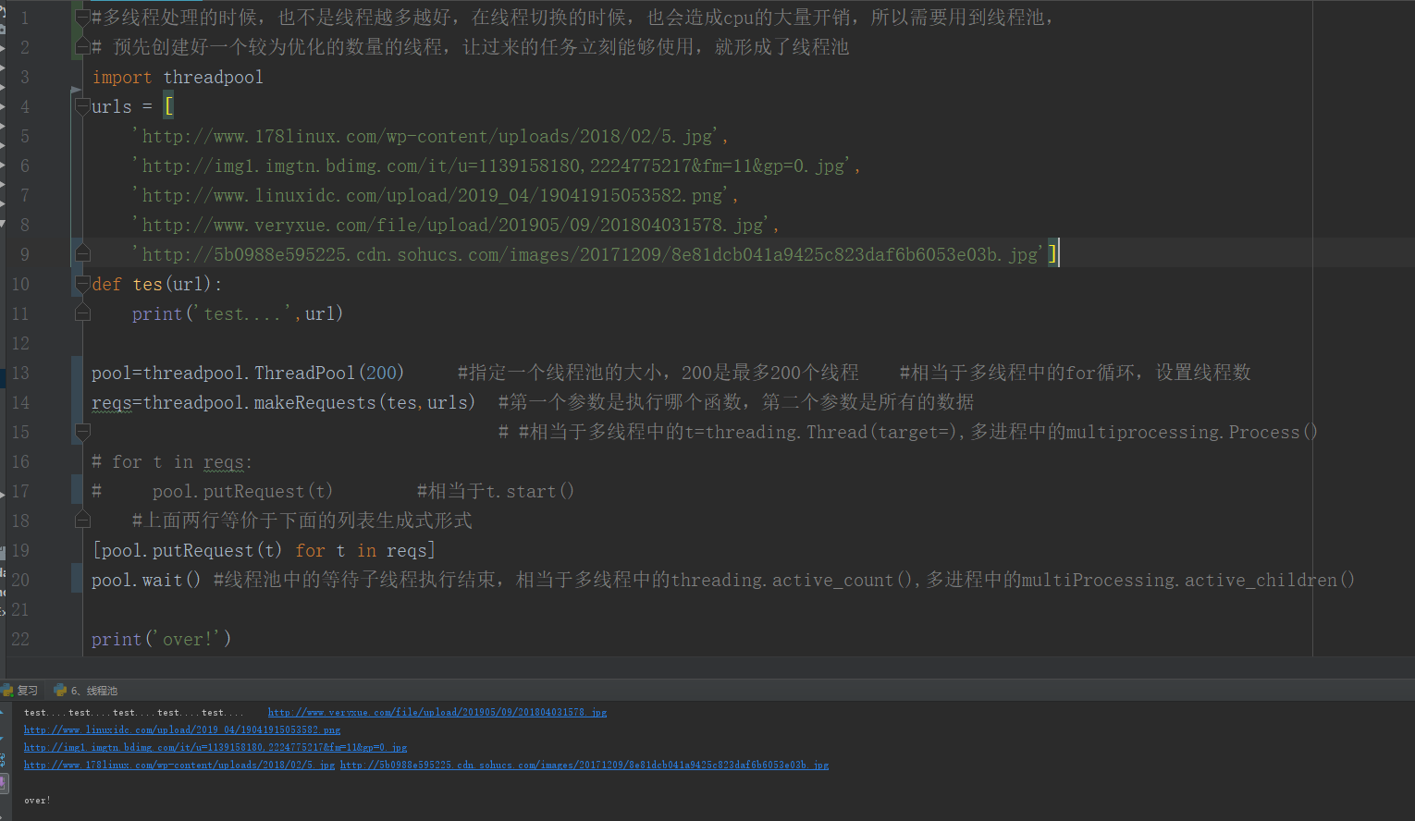This screenshot has height=821, width=1415.
Task: Click 'import threadpool' statement on line 3
Action: [178, 78]
